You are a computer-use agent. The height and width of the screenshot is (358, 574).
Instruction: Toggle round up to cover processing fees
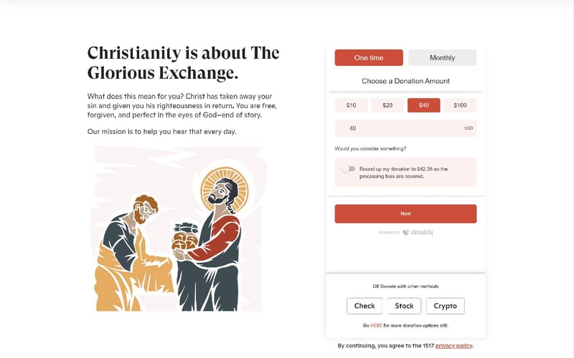(x=349, y=169)
